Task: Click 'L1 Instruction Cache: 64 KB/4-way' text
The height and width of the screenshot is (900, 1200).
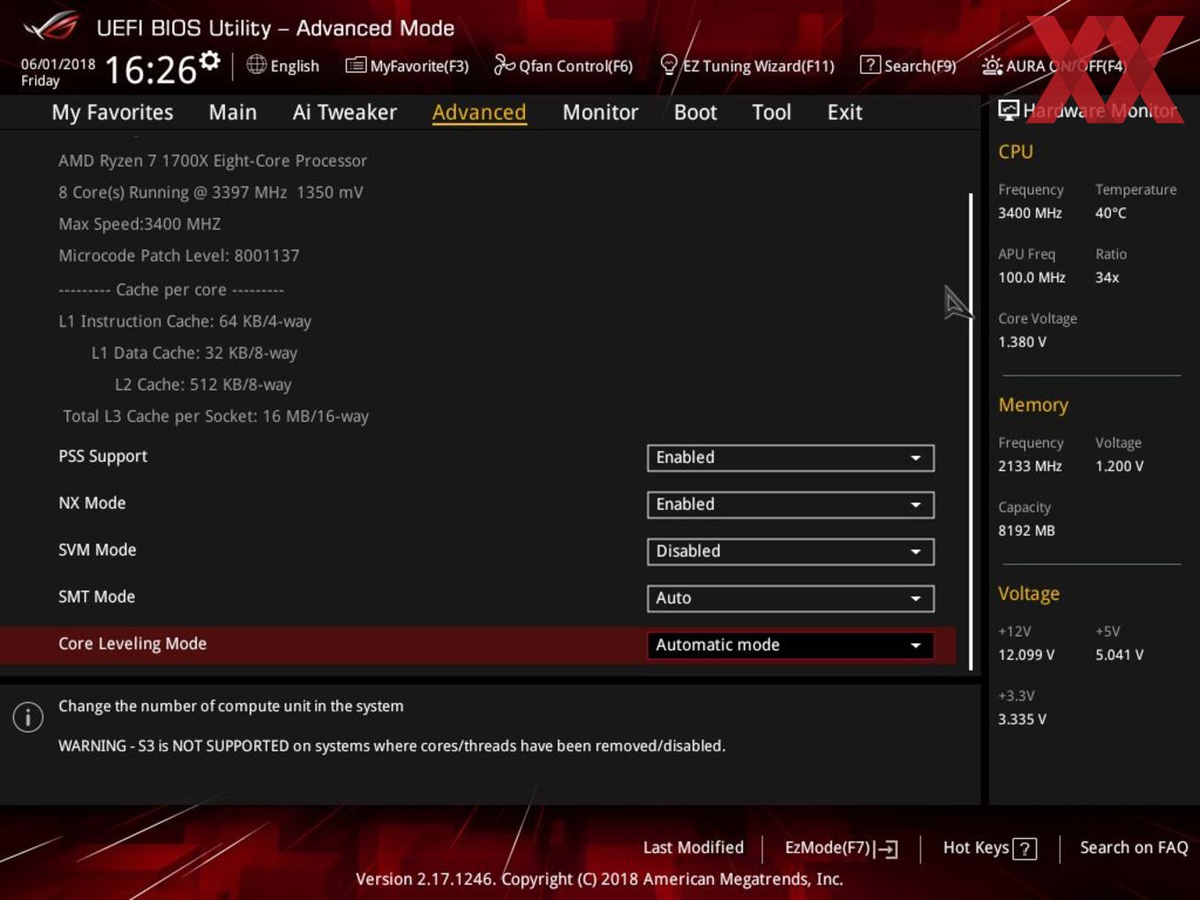Action: coord(185,321)
